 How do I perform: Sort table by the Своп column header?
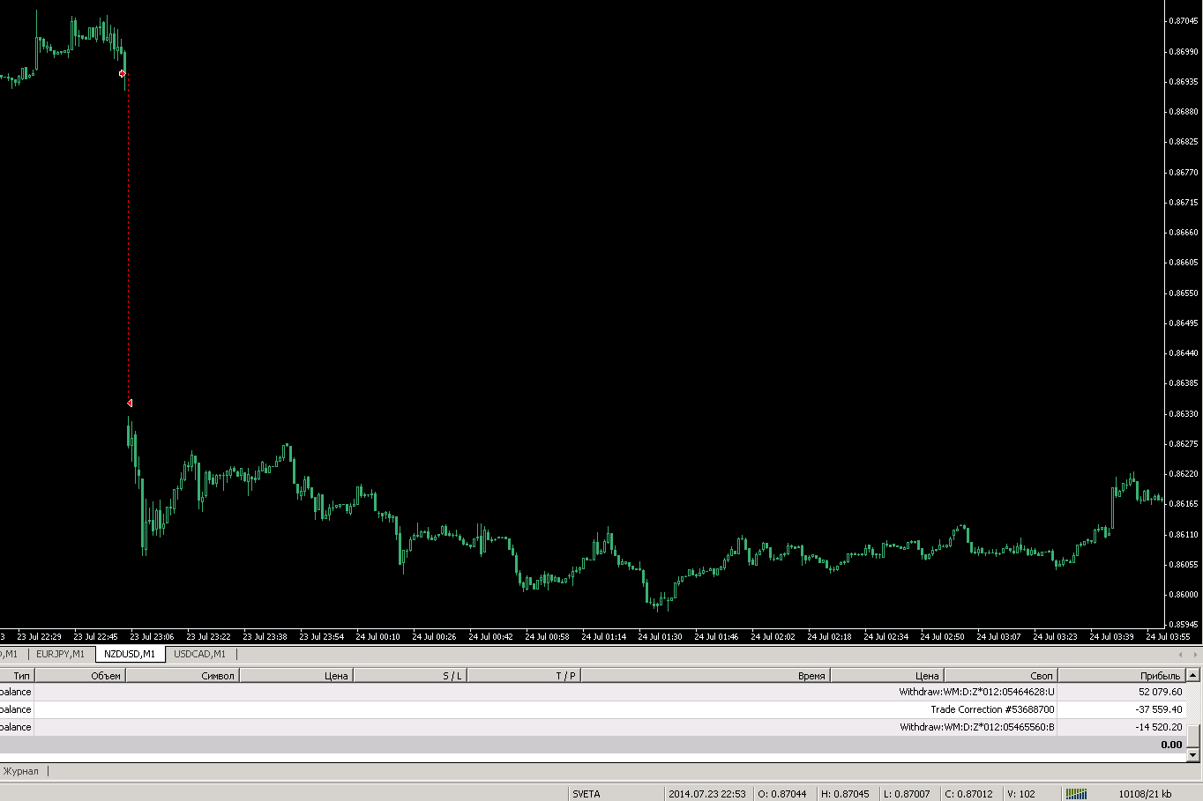(1001, 676)
